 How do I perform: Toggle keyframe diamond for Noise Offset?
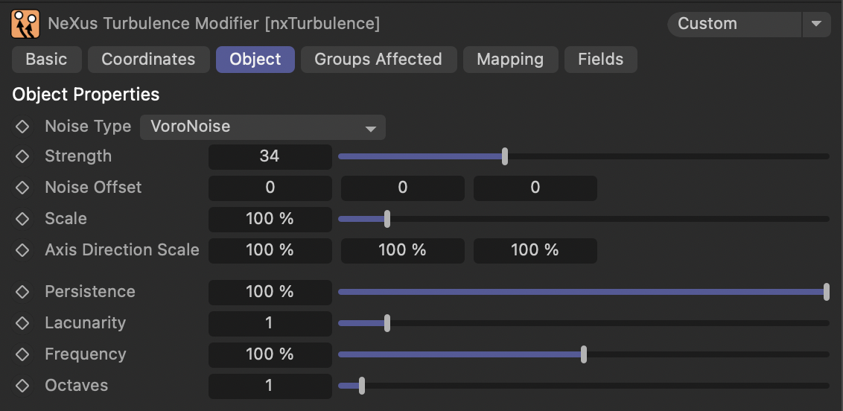pyautogui.click(x=22, y=188)
